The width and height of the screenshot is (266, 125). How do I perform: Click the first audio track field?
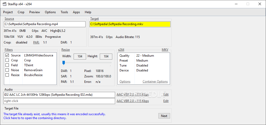pos(59,95)
